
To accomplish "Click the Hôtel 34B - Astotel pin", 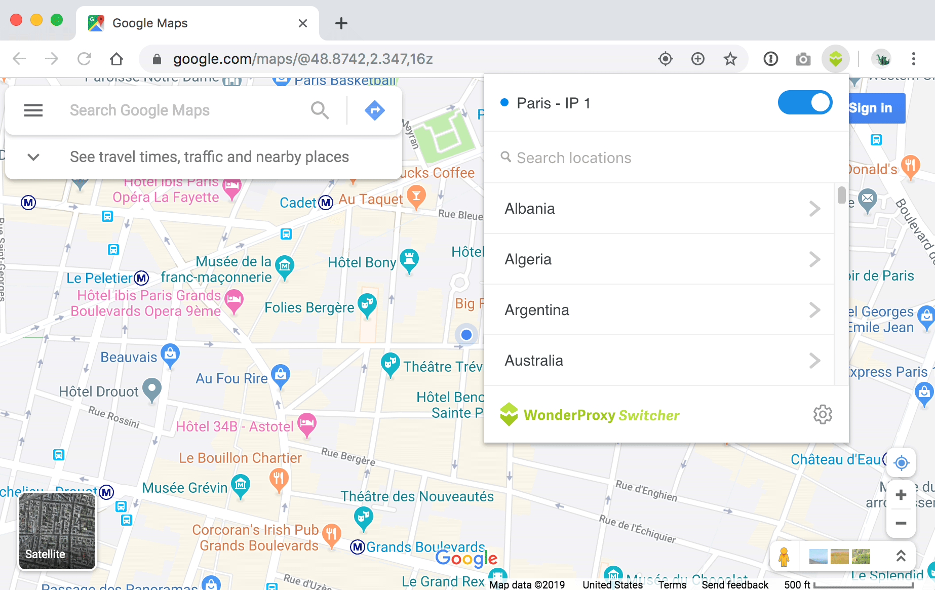I will click(306, 425).
